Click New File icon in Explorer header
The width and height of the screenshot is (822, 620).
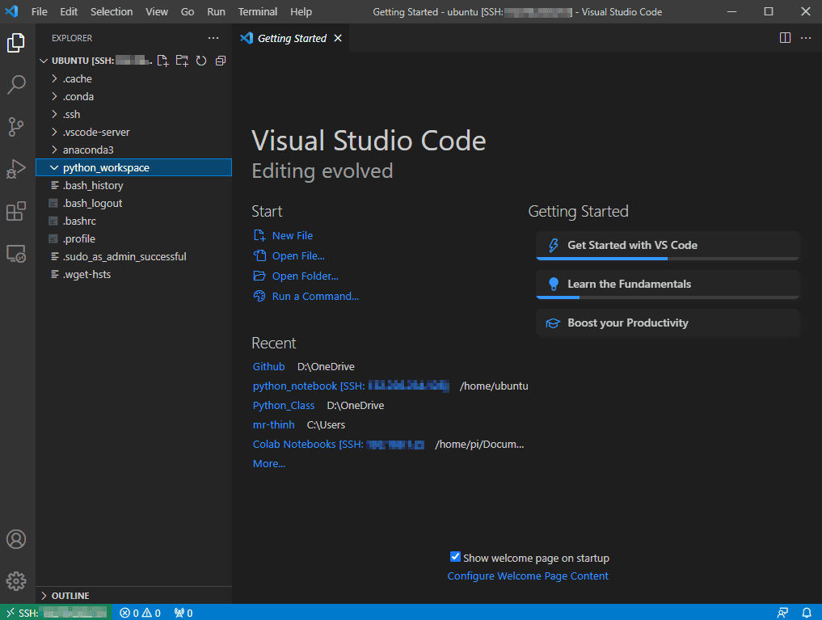(x=163, y=61)
